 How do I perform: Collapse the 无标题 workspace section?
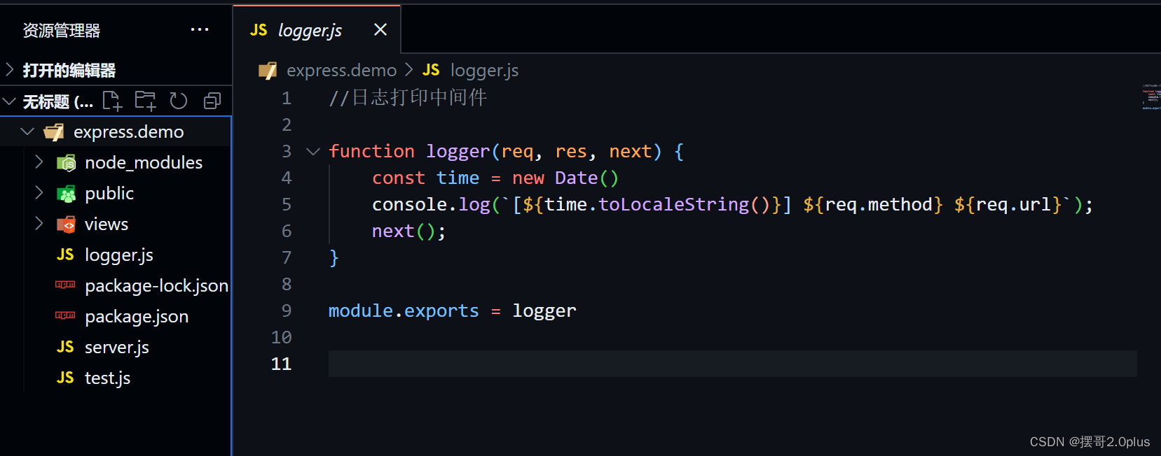click(x=10, y=101)
